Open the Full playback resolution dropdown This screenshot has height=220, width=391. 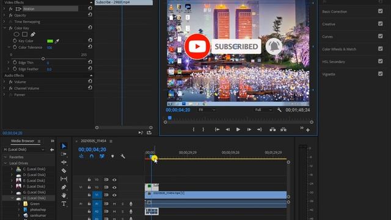pos(263,110)
